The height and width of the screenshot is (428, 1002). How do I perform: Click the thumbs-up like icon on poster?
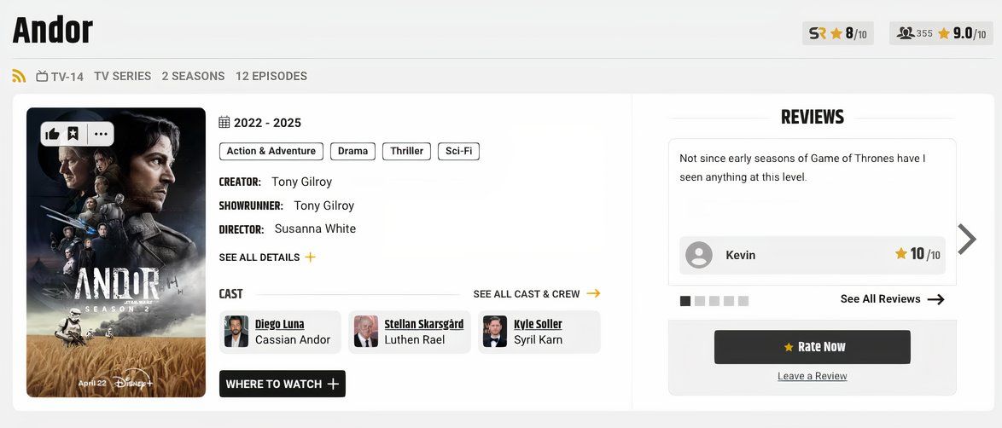point(53,134)
